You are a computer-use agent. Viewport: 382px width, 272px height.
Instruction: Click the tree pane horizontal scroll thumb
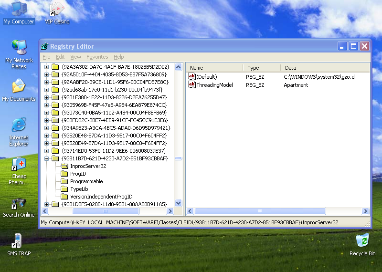click(106, 211)
